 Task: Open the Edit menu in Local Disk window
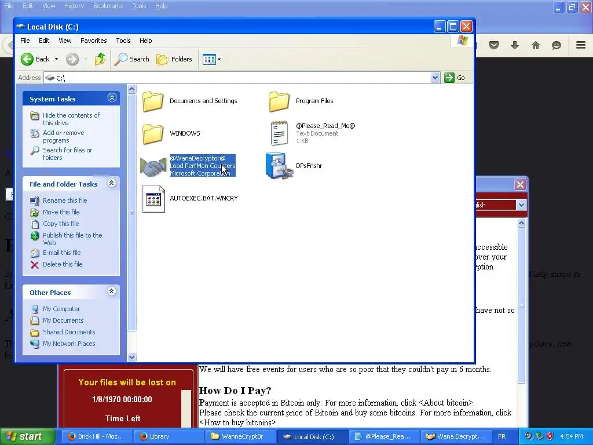click(44, 41)
